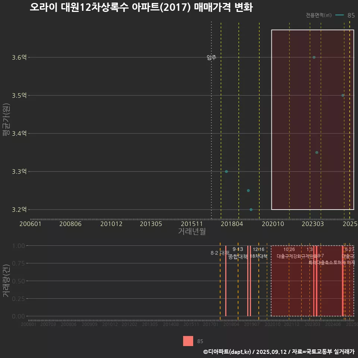This screenshot has width=358, height=358.
Task: Click the 3.2억 scatter point
Action: point(251,209)
